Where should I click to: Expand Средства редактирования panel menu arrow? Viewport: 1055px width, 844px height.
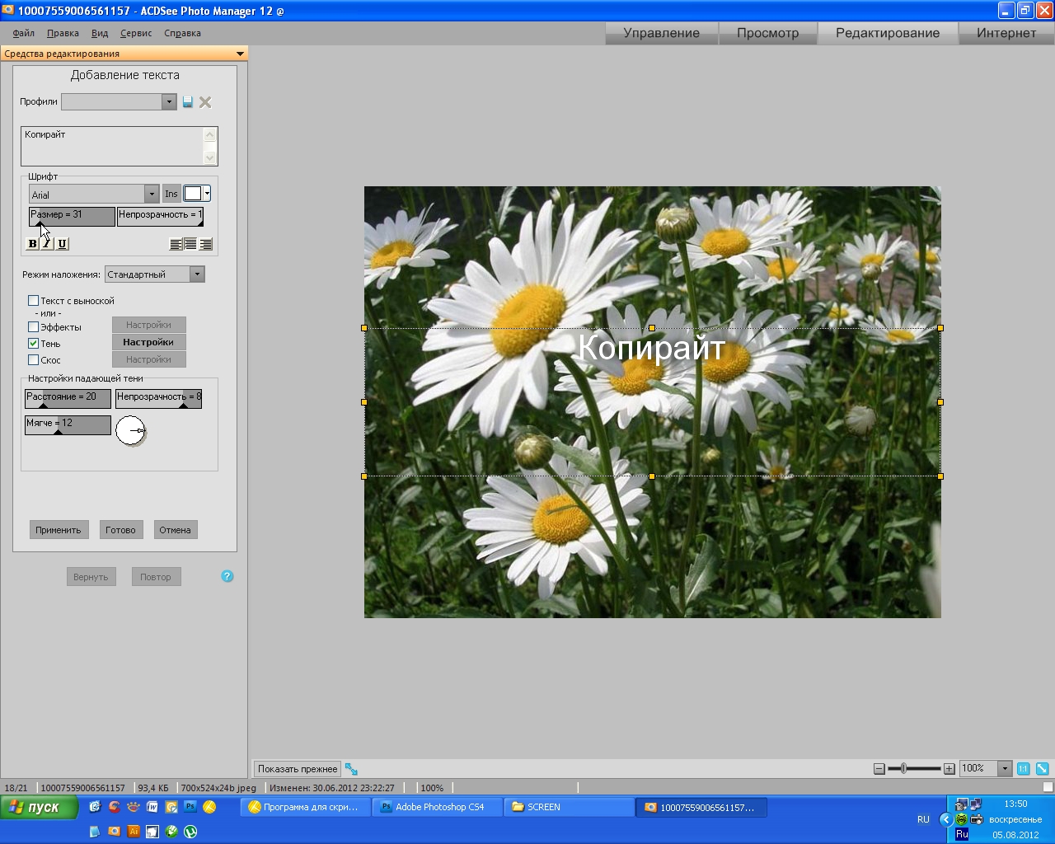click(x=241, y=54)
